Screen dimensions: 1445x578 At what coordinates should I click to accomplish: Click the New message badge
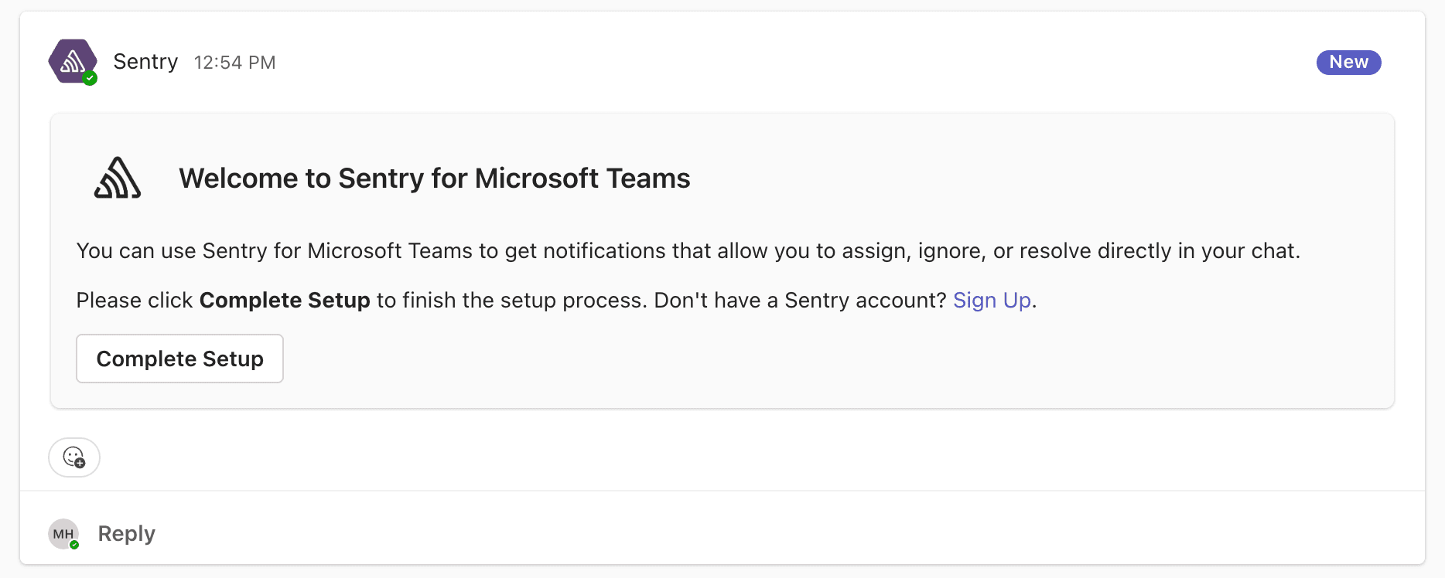[x=1348, y=62]
